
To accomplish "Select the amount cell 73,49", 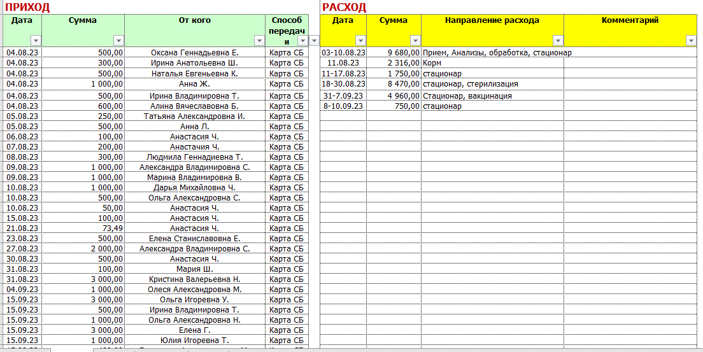I will [x=83, y=229].
